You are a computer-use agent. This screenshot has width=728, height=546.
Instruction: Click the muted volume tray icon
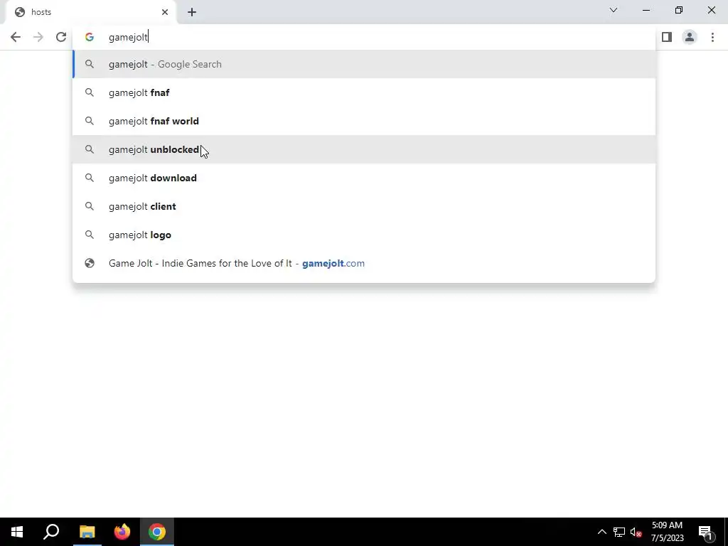click(x=636, y=532)
